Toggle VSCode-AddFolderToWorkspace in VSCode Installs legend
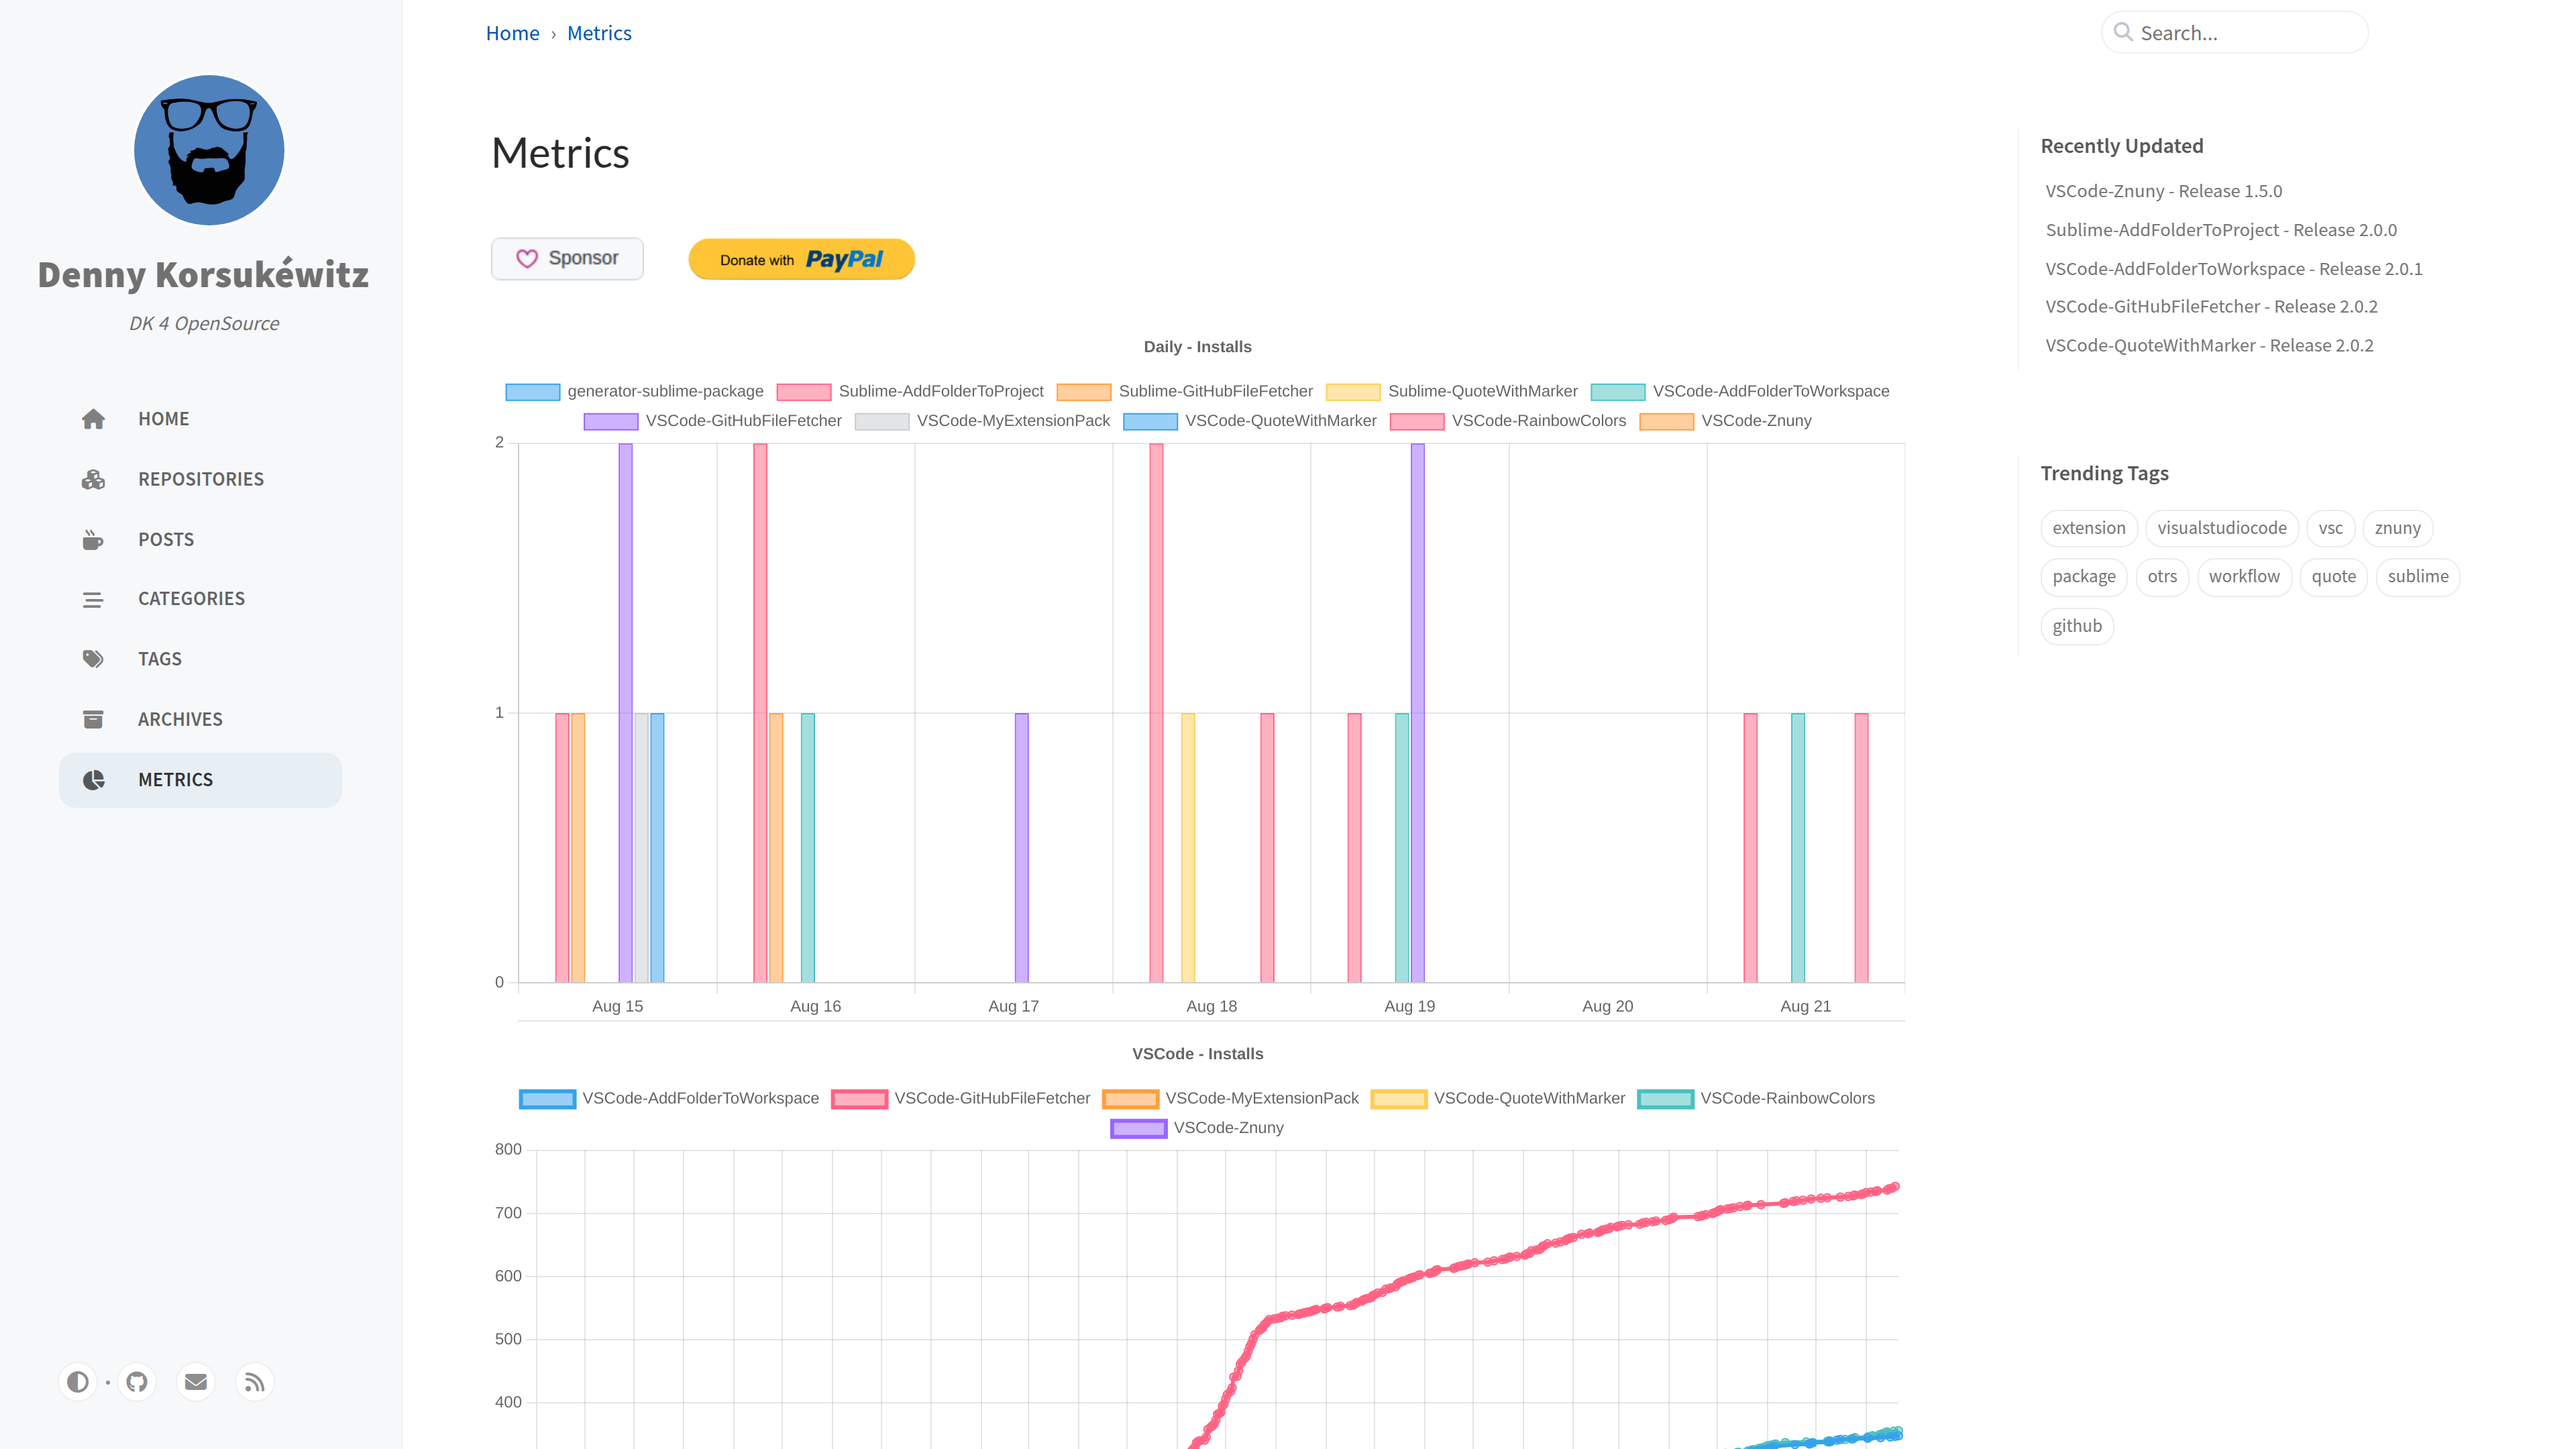This screenshot has height=1449, width=2576. tap(668, 1099)
